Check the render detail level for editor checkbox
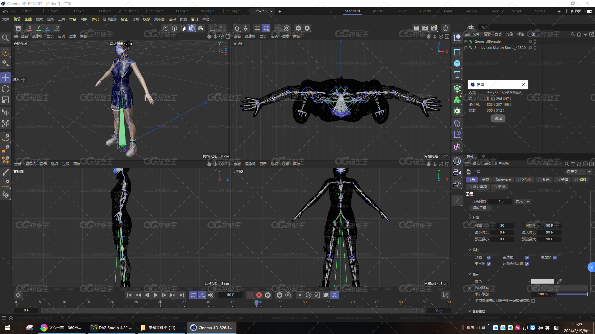595x334 pixels. [533, 301]
